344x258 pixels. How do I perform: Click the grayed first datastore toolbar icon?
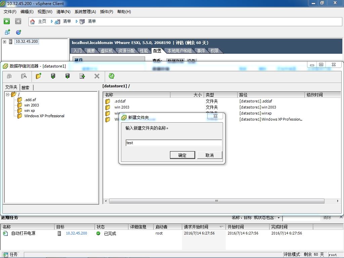click(9, 76)
